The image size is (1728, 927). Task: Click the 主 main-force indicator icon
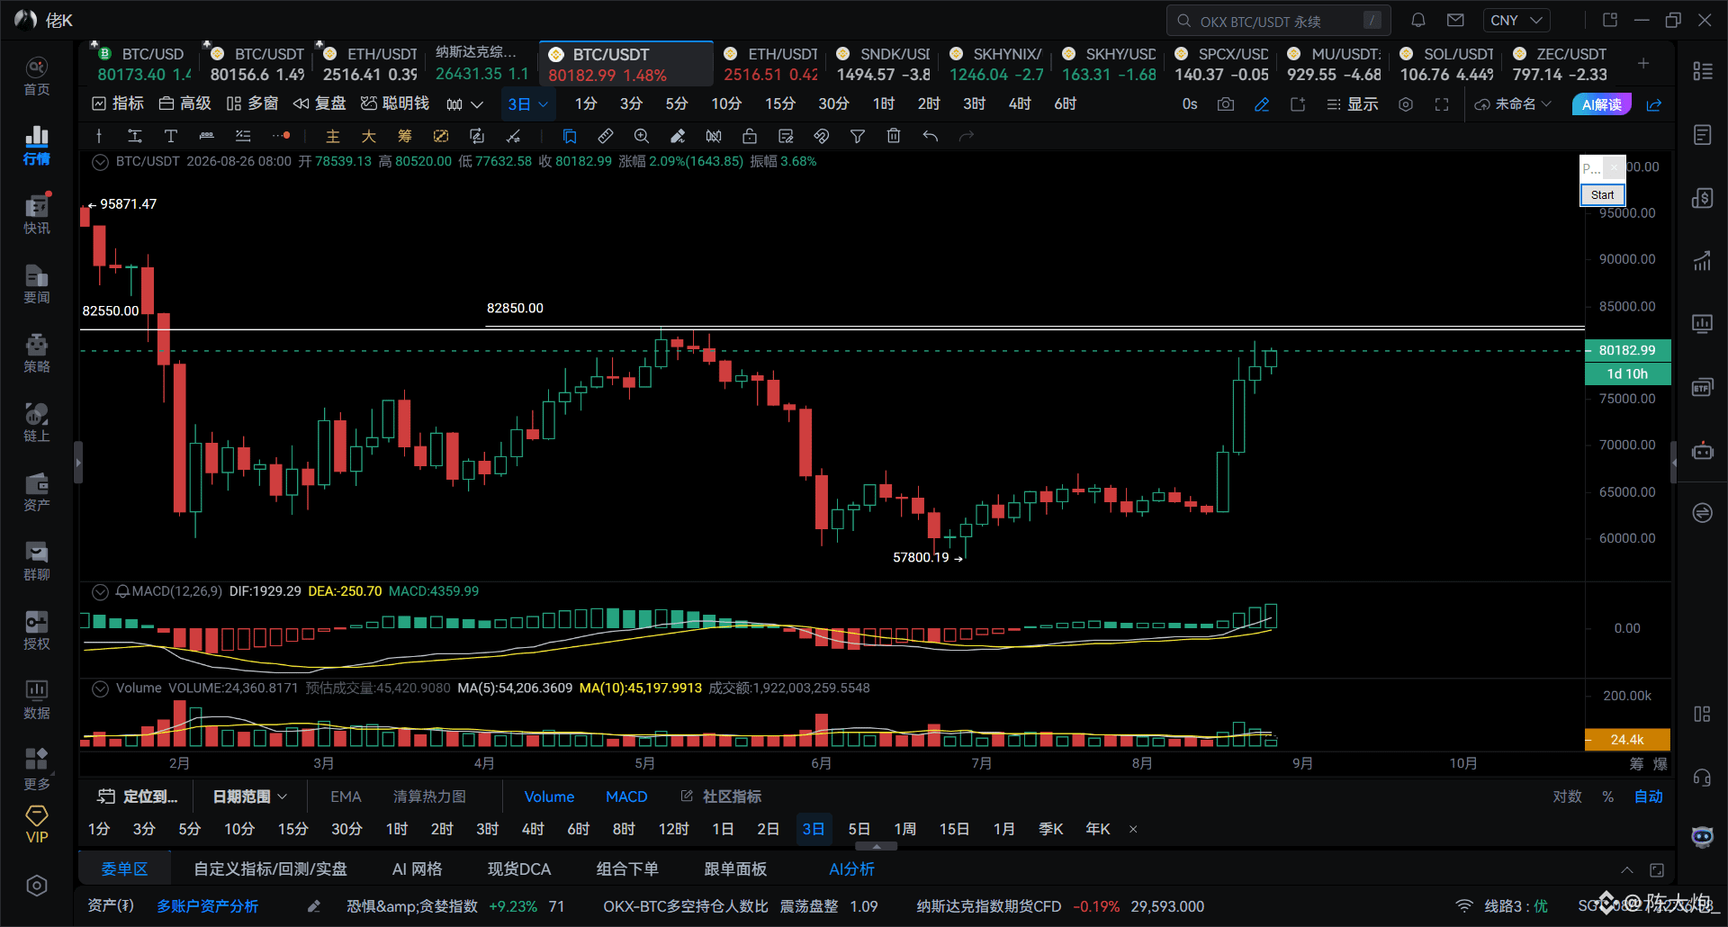pos(333,136)
